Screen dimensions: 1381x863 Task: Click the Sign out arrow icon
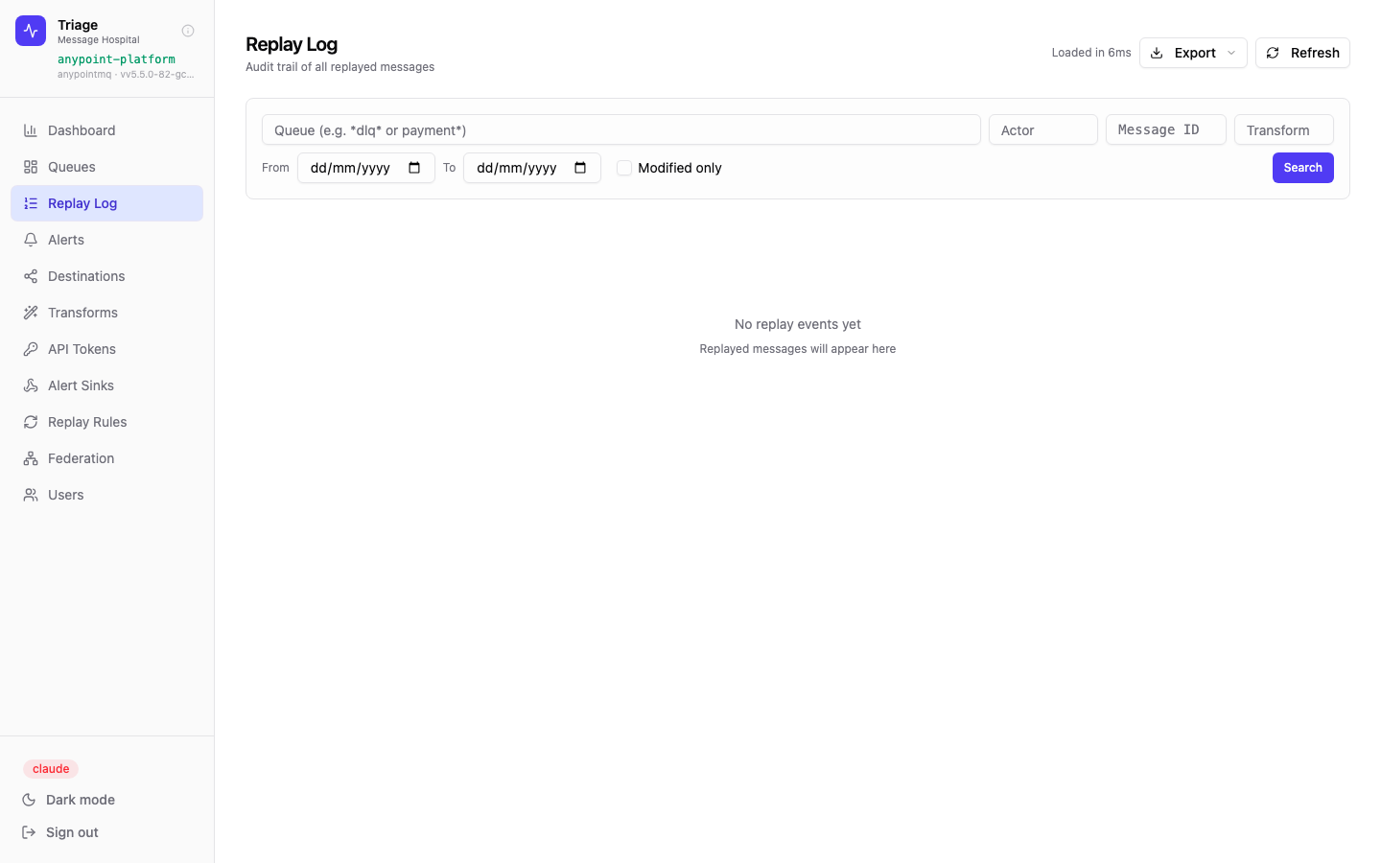point(29,832)
